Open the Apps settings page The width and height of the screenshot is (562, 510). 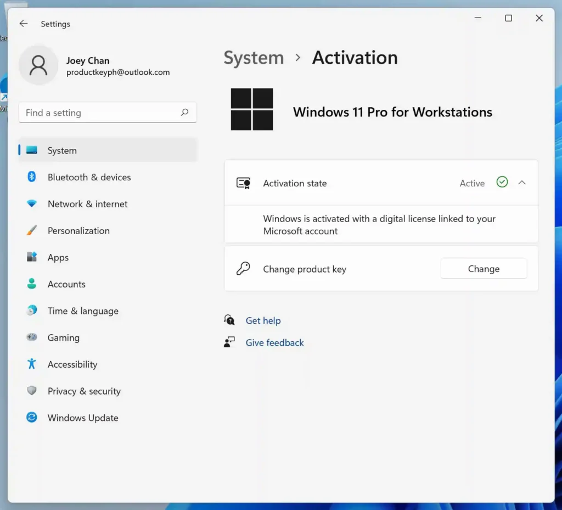pyautogui.click(x=108, y=257)
